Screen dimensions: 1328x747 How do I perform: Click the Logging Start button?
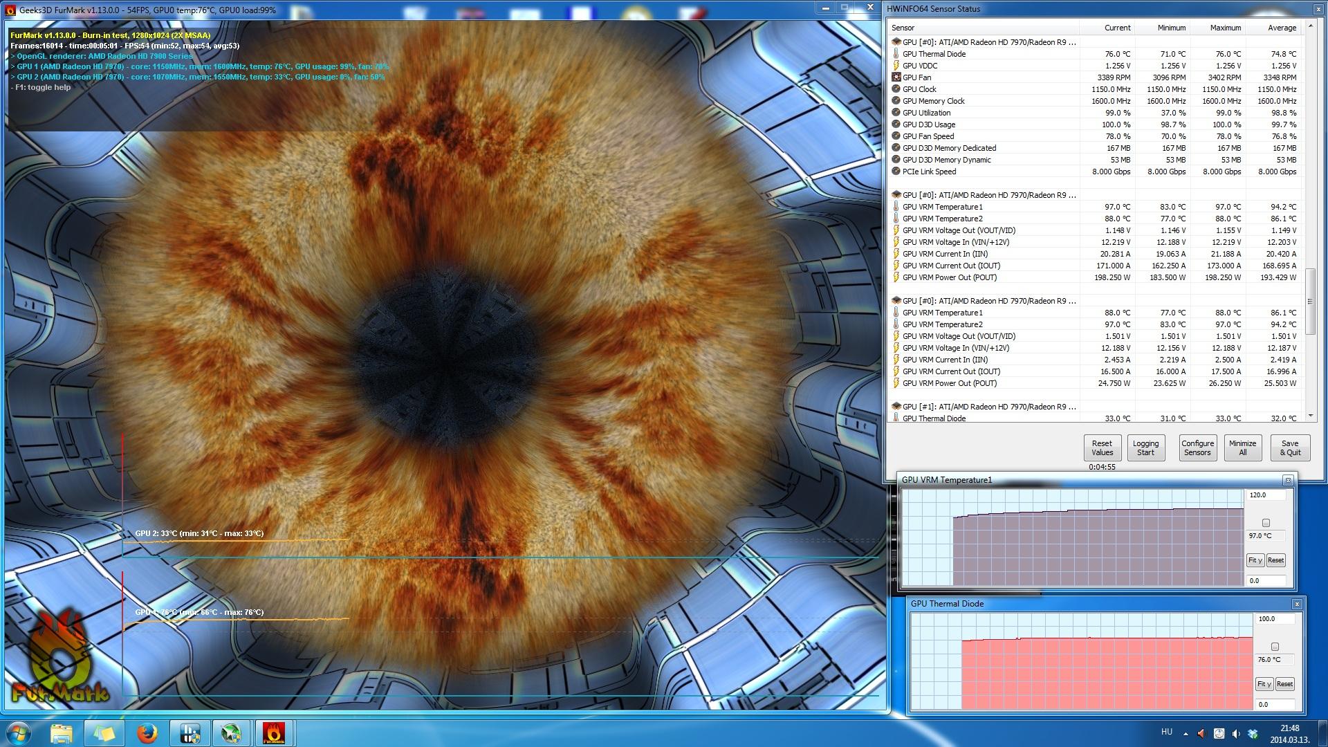tap(1145, 448)
